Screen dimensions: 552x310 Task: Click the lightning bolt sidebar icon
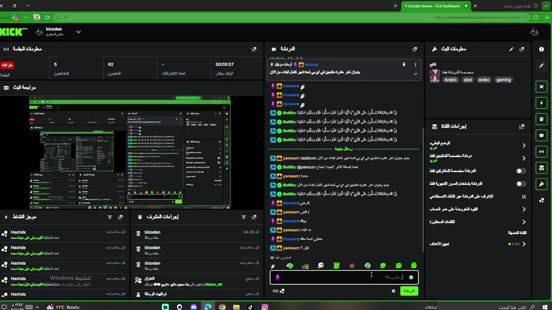coord(542,103)
